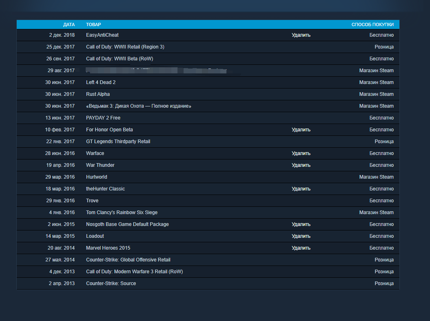This screenshot has width=430, height=321.
Task: Select the War Thunder product name
Action: (100, 165)
